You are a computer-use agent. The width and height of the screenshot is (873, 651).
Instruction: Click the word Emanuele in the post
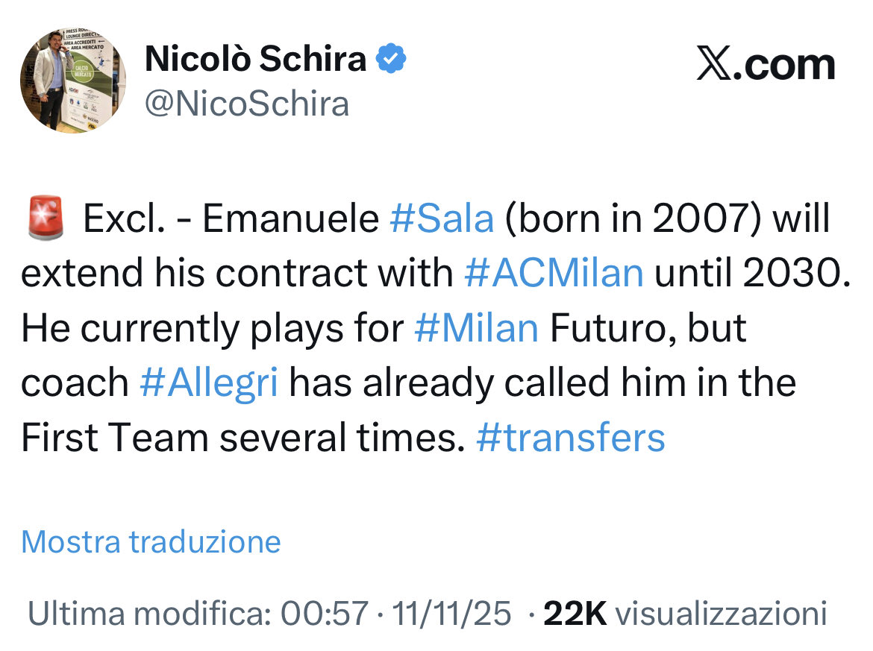click(x=291, y=220)
